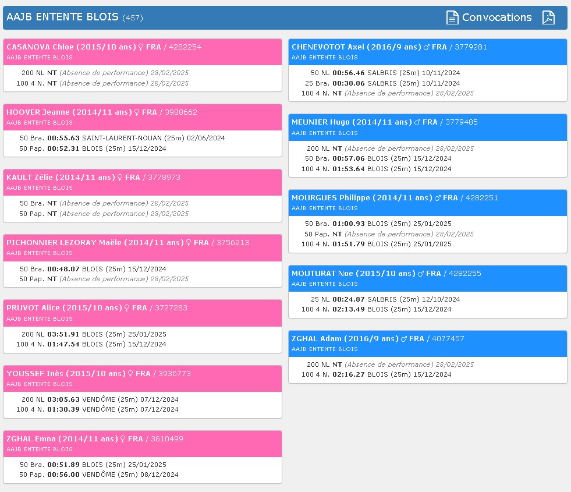Image resolution: width=571 pixels, height=492 pixels.
Task: Click male symbol next to ZGHAL Adam
Action: pyautogui.click(x=404, y=339)
